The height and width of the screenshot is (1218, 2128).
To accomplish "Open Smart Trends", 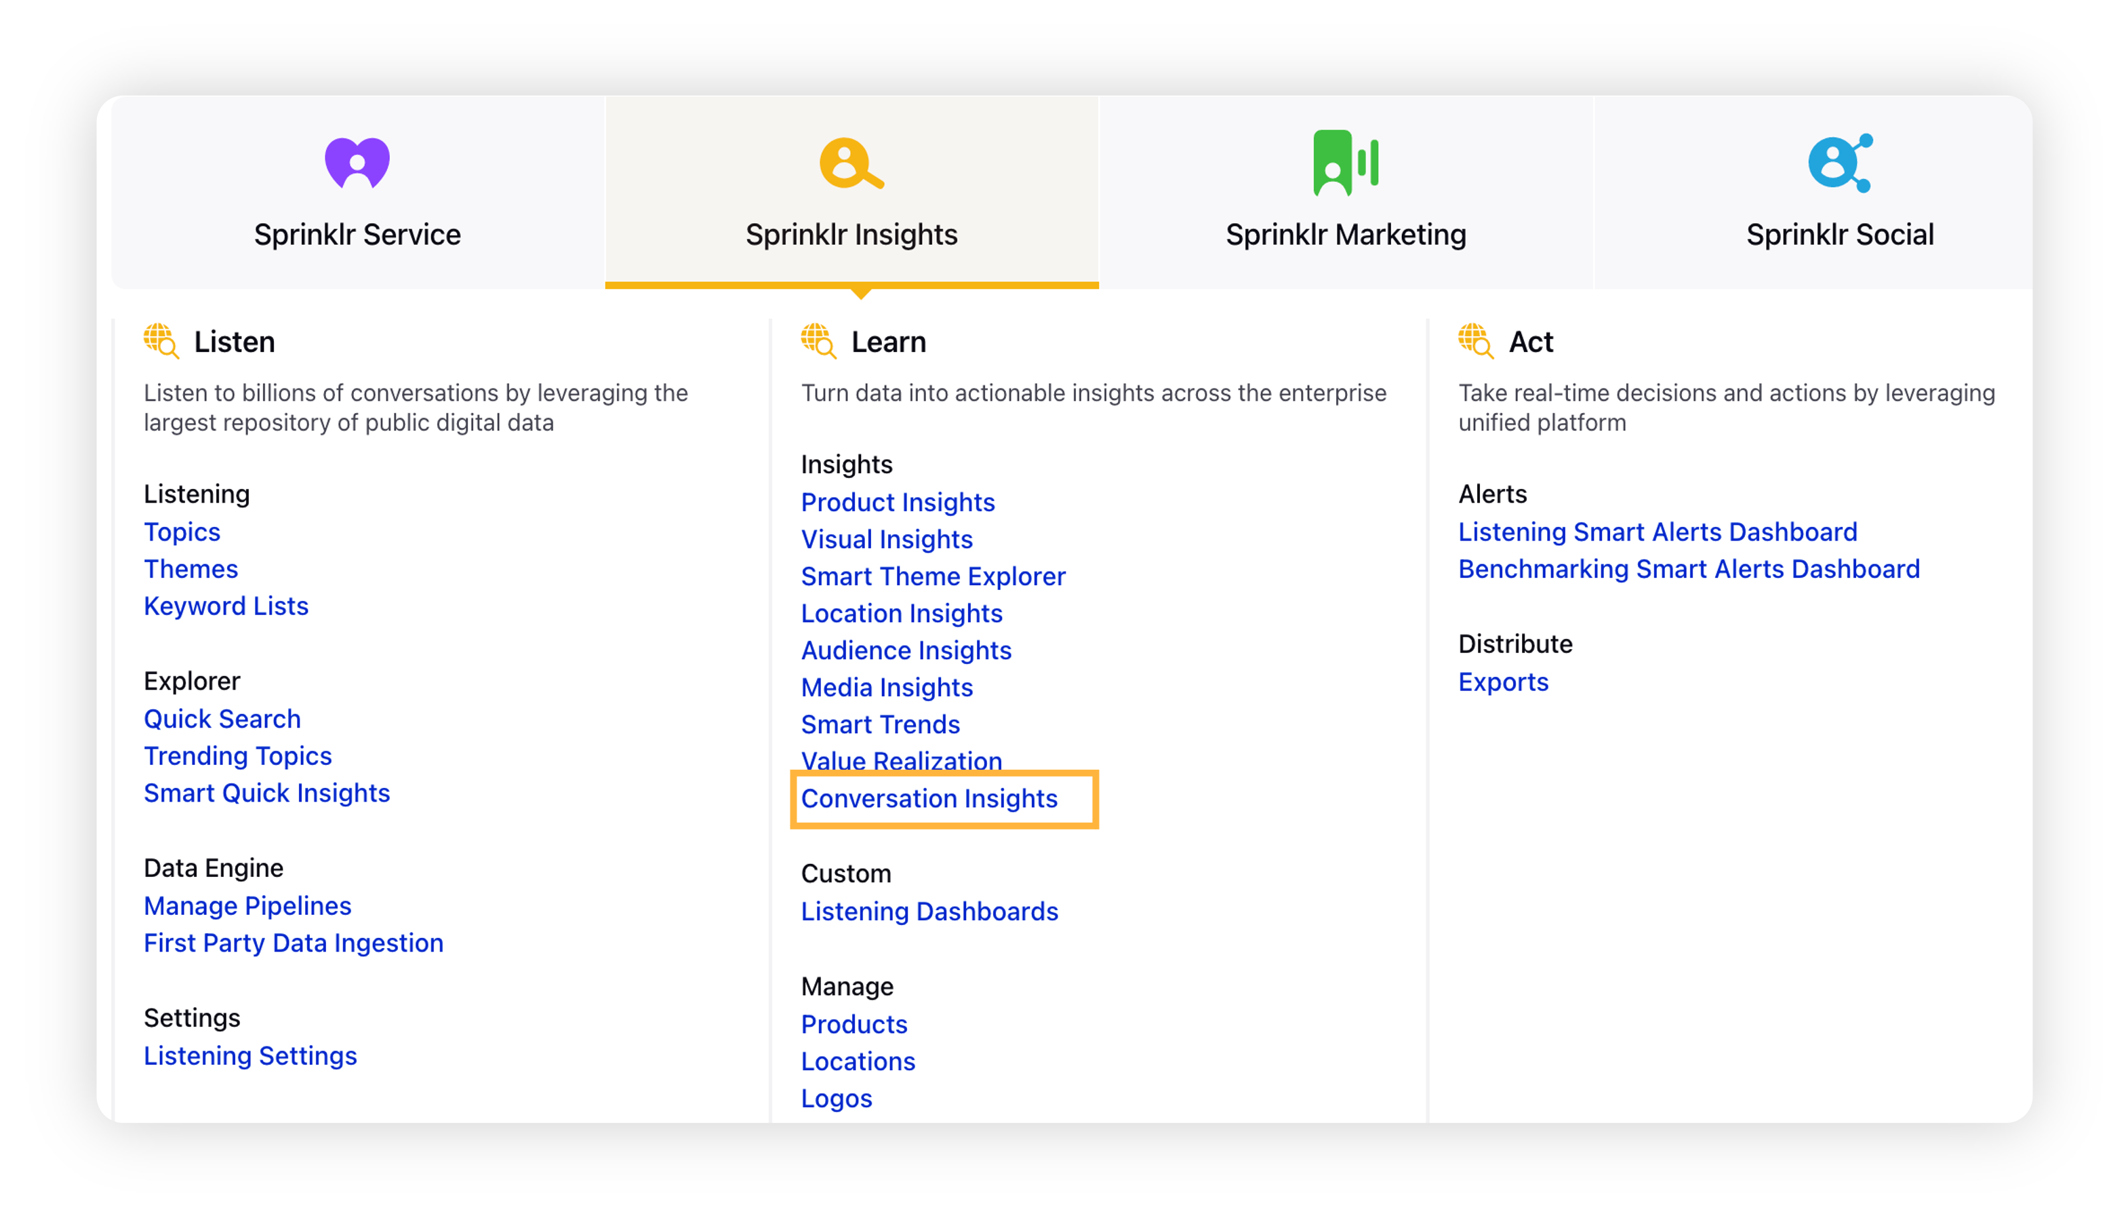I will tap(881, 724).
